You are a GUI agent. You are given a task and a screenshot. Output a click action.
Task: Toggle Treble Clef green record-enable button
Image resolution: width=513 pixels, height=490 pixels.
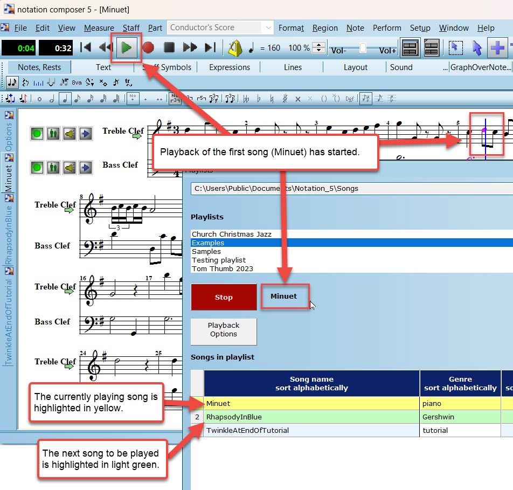[37, 133]
